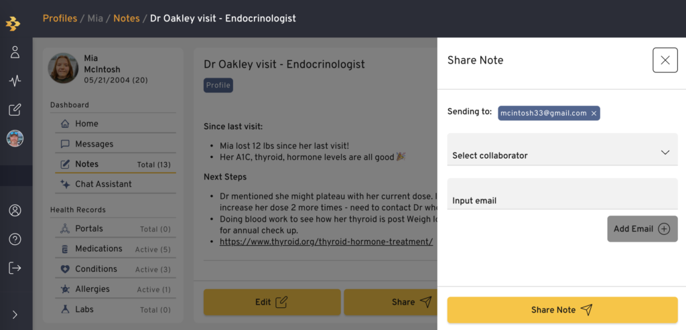Screen dimensions: 686x330
Task: Click the logout icon in sidebar
Action: coord(15,268)
